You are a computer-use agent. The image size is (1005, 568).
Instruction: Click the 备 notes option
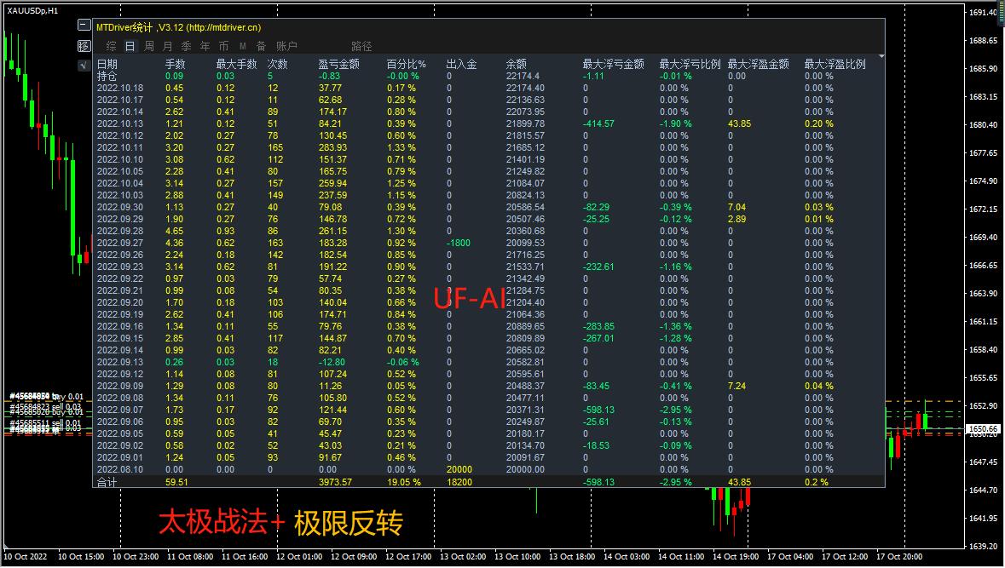[259, 46]
